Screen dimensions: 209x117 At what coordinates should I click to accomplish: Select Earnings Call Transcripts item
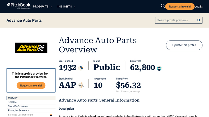(x=31, y=115)
